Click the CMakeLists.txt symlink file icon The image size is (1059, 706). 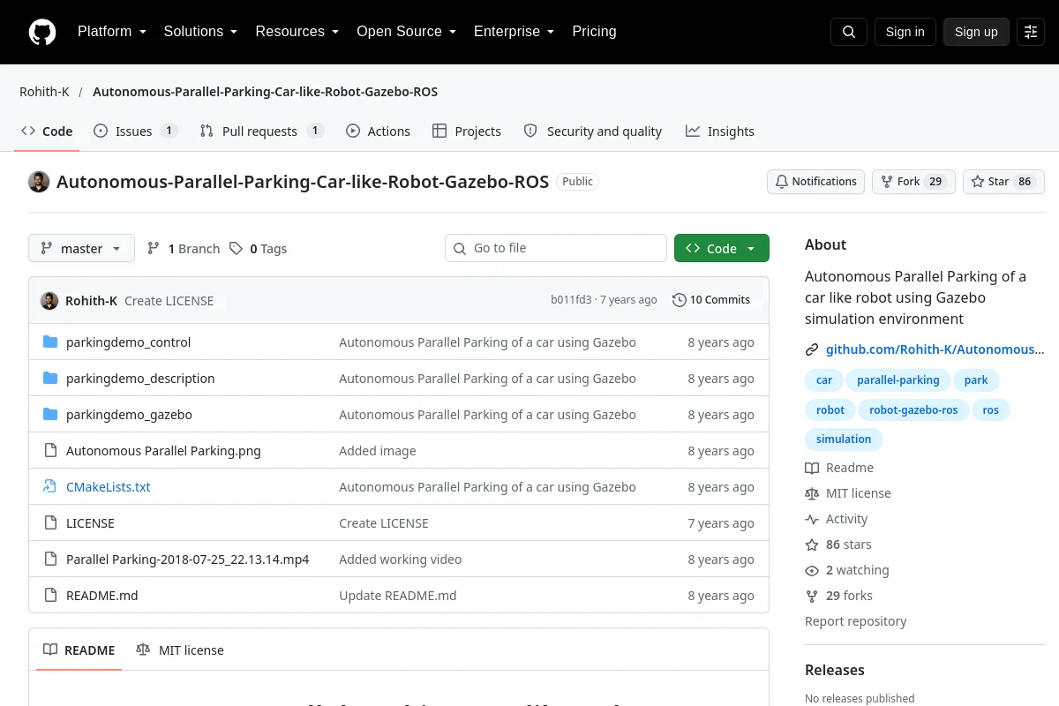(x=50, y=487)
